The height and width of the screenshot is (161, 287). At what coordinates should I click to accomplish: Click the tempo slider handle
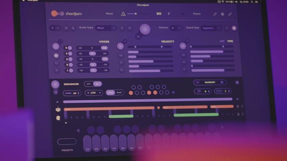point(136,14)
